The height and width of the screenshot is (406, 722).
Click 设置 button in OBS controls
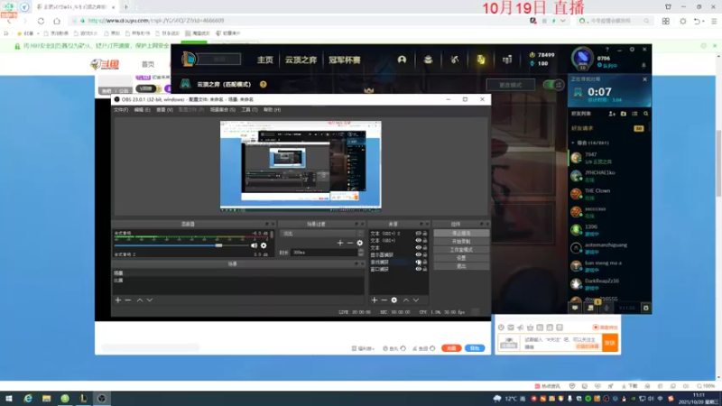(461, 258)
